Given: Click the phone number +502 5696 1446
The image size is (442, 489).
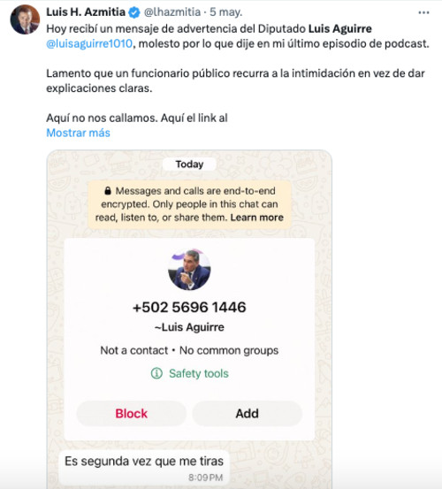Looking at the screenshot, I should tap(189, 307).
